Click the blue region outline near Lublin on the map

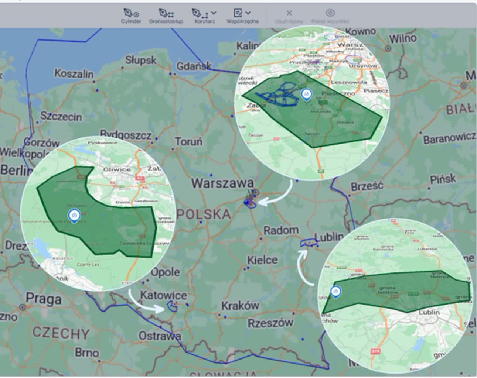click(309, 243)
